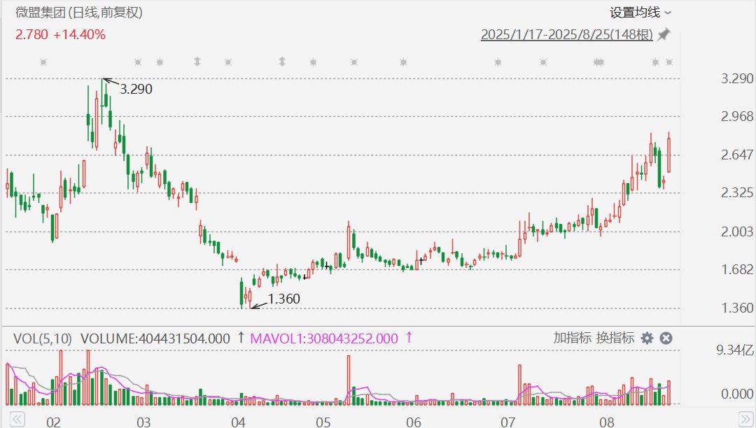Image resolution: width=756 pixels, height=428 pixels.
Task: Click the 2025/1/17-2025/8/25(148根) date range link
Action: click(567, 35)
